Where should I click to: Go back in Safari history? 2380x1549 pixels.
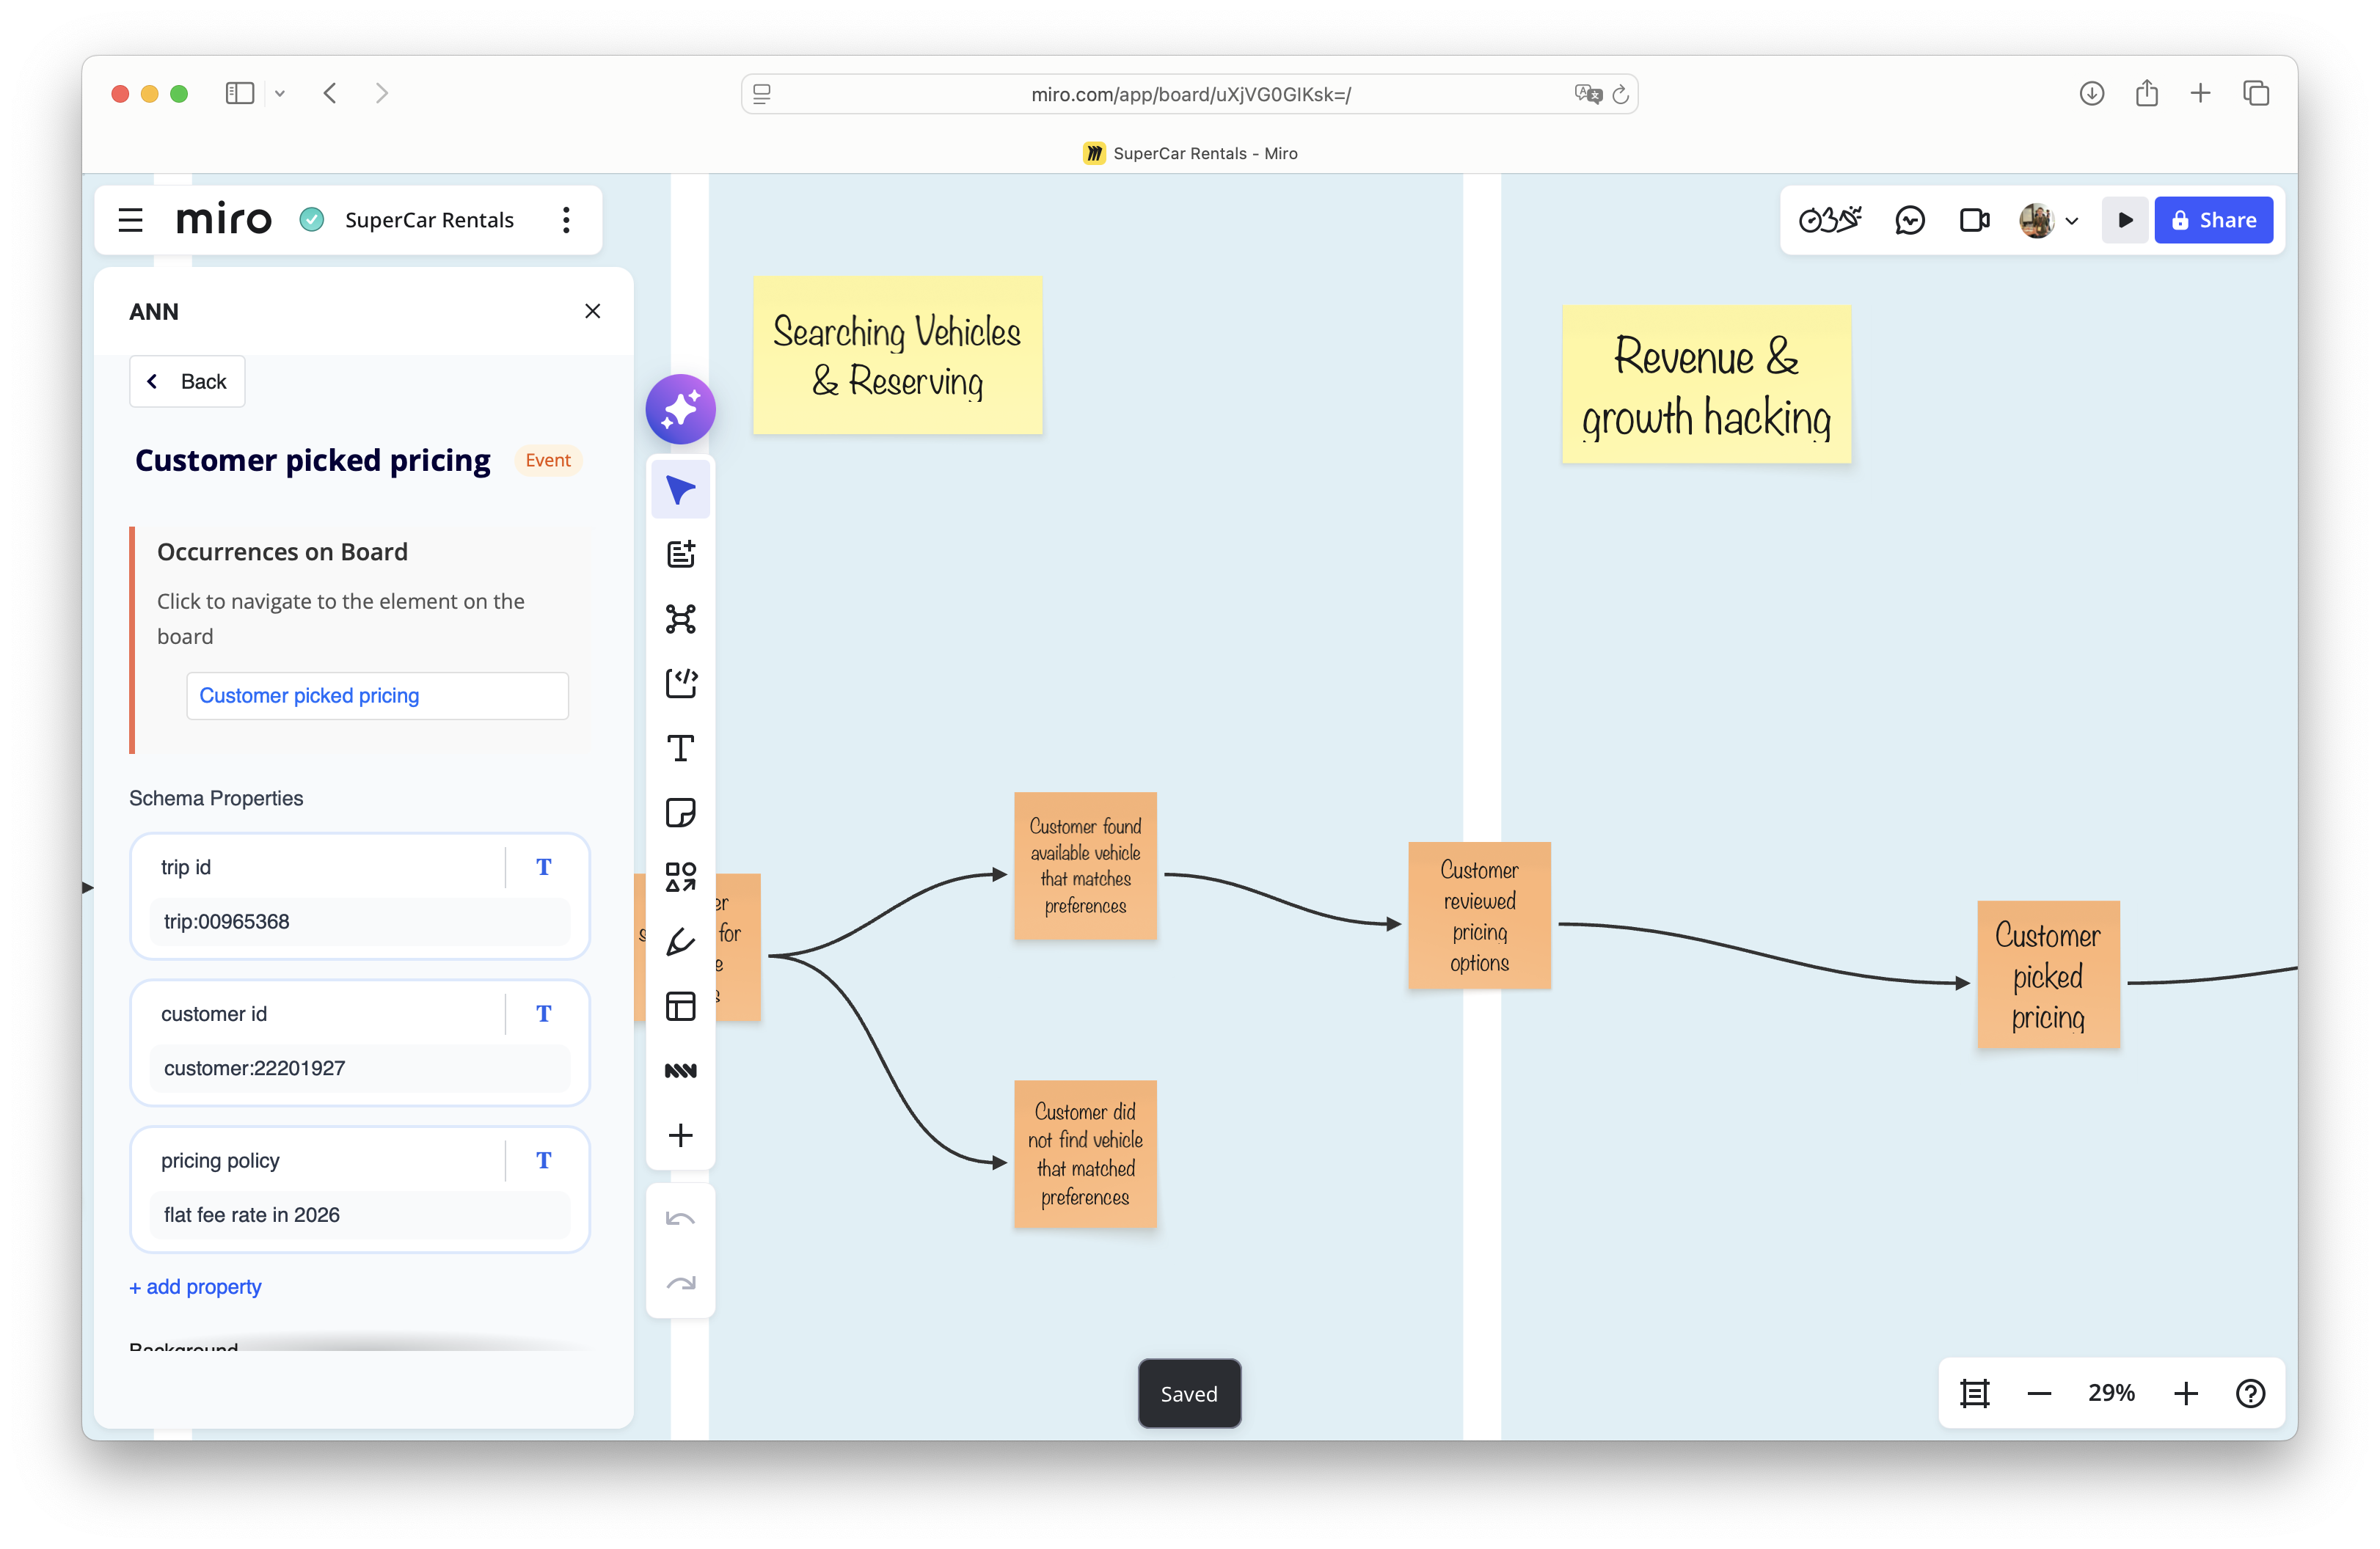click(330, 93)
